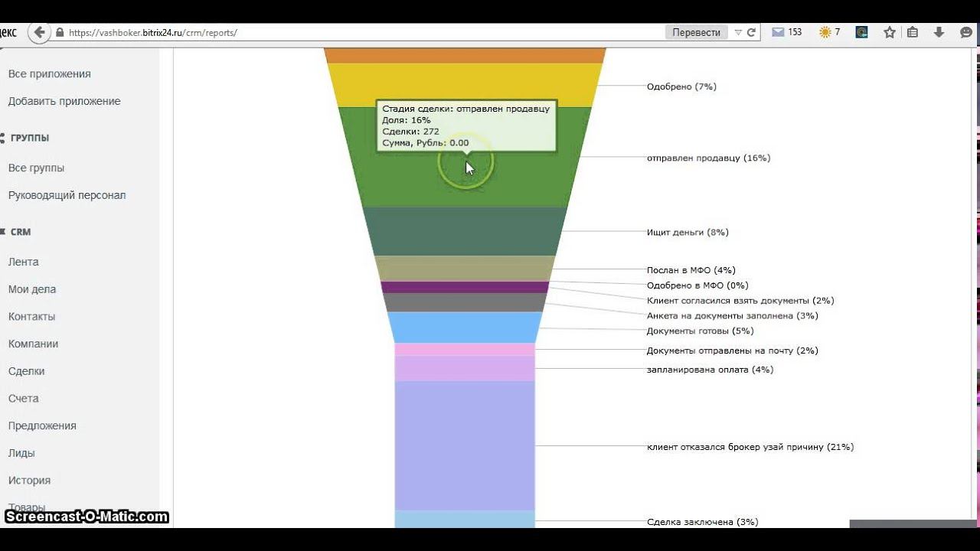Click the label Одобрено (7%)
Screen dimensions: 980x551
(681, 86)
